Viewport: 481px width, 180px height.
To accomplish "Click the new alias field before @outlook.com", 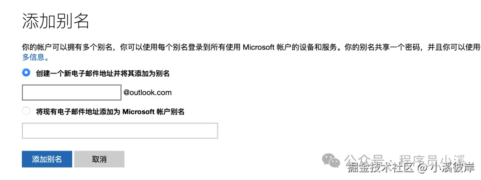I will tap(71, 93).
